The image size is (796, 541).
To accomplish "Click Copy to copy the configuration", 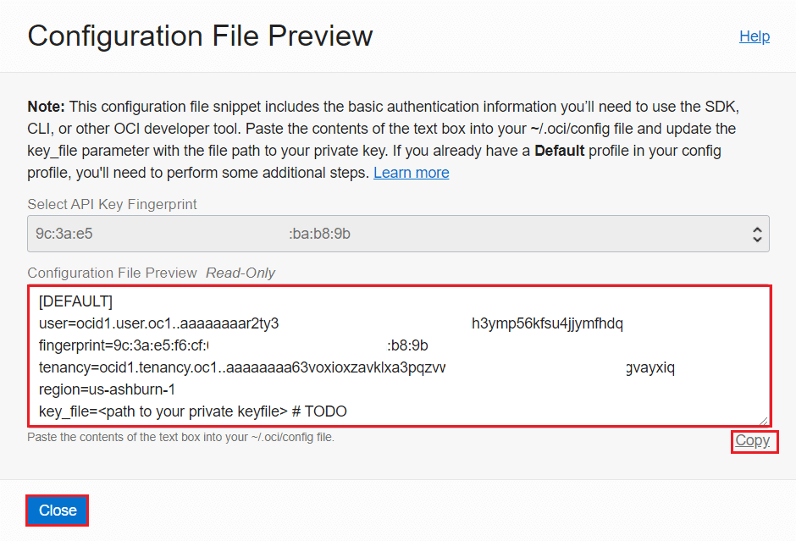I will [x=753, y=440].
